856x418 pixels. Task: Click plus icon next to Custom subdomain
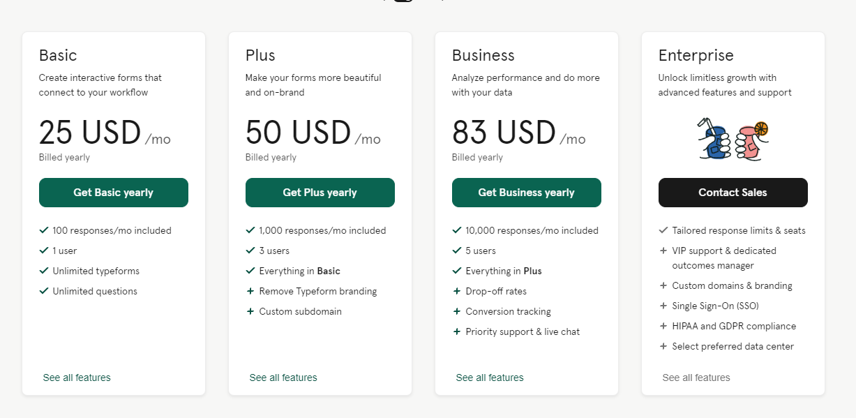(250, 311)
